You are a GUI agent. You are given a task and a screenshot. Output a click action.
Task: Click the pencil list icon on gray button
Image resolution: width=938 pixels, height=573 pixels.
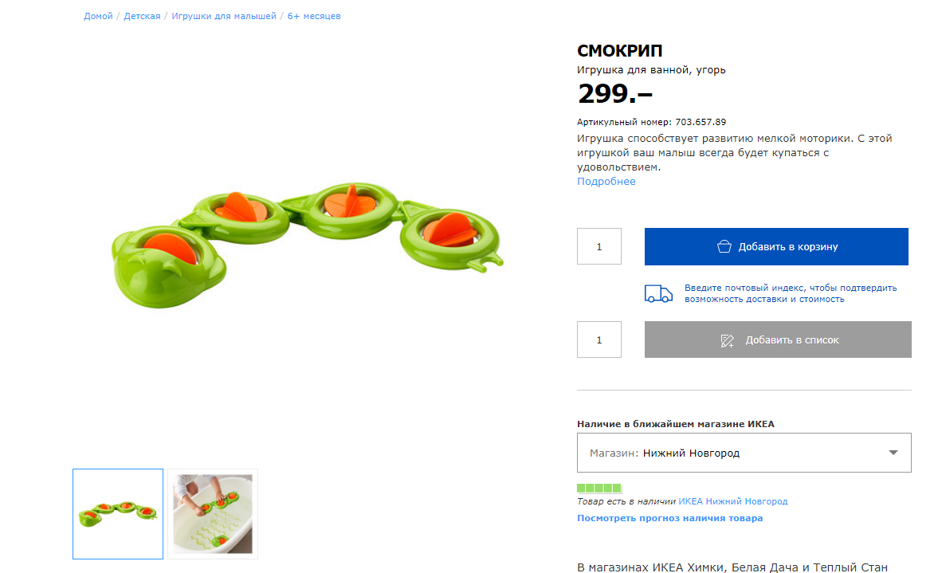pyautogui.click(x=727, y=340)
